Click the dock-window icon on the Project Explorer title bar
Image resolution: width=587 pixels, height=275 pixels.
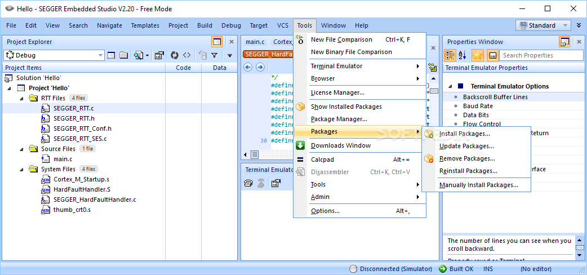click(217, 42)
